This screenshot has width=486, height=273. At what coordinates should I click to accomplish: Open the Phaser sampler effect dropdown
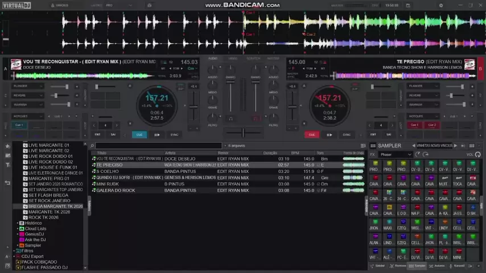coord(396,155)
